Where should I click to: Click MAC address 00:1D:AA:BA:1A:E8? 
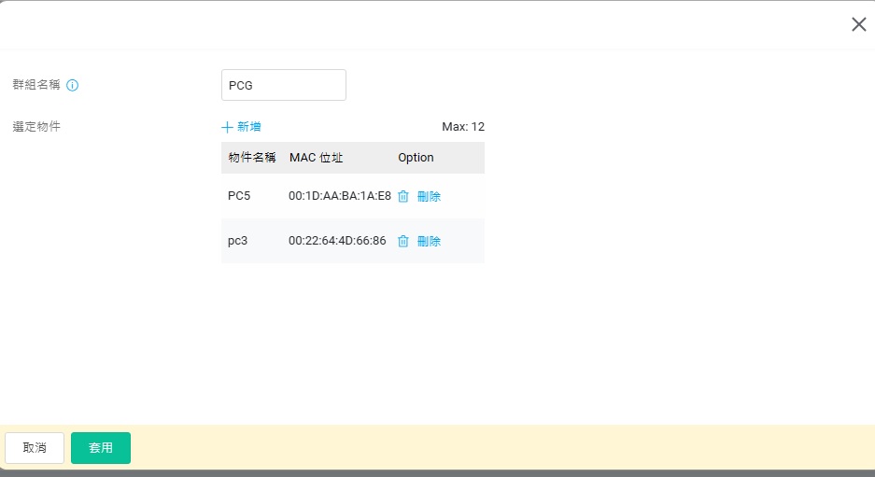(x=340, y=196)
